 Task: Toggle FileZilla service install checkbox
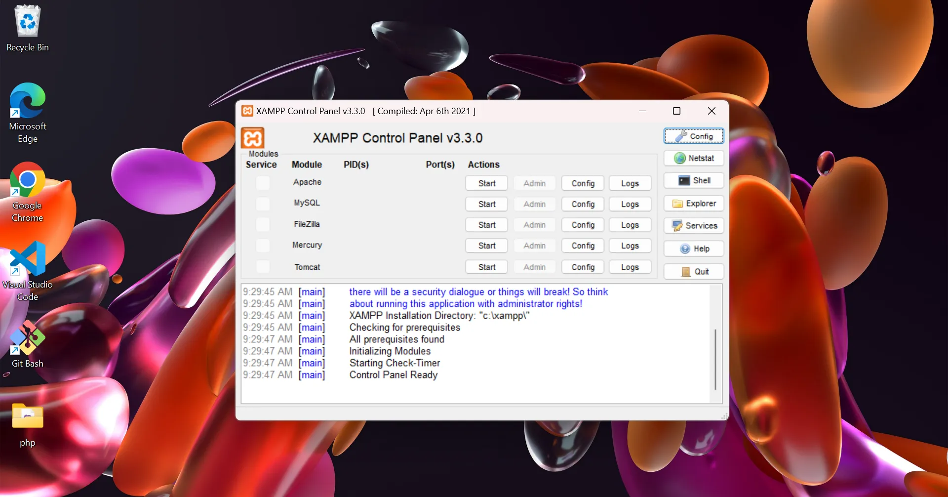tap(263, 224)
